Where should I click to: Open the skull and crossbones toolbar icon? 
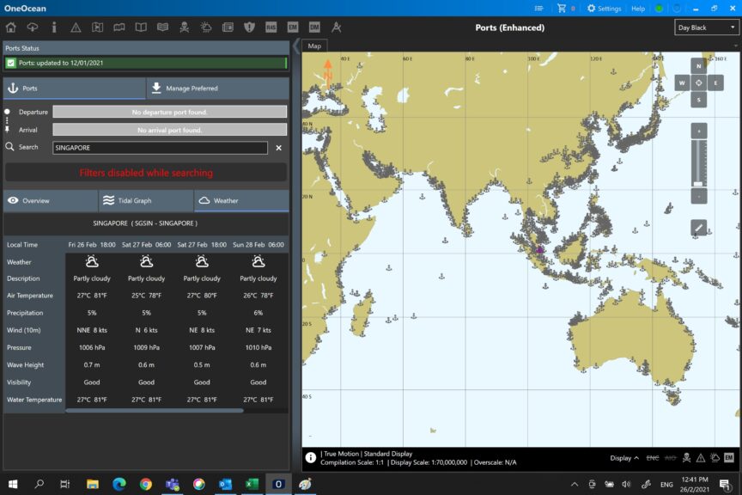pos(184,27)
